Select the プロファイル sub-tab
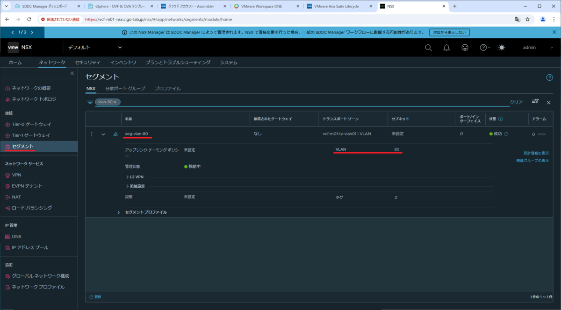The width and height of the screenshot is (561, 310). point(167,88)
